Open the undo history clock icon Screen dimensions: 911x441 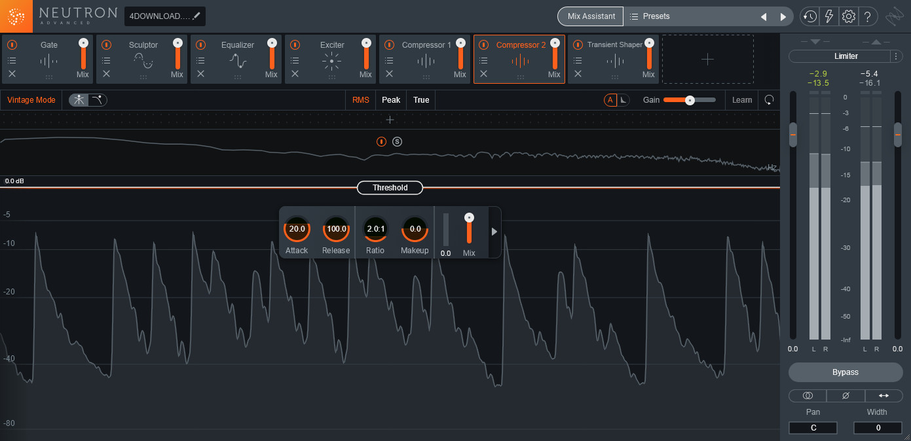click(810, 16)
